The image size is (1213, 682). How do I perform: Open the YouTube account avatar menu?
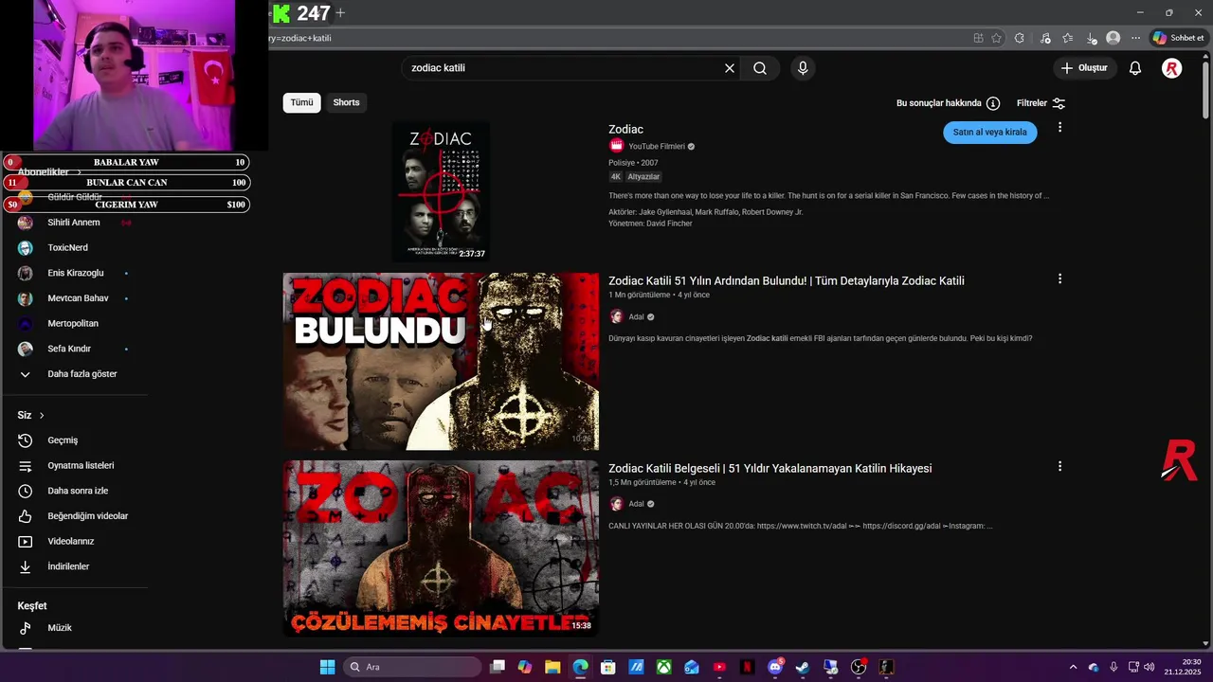tap(1172, 68)
